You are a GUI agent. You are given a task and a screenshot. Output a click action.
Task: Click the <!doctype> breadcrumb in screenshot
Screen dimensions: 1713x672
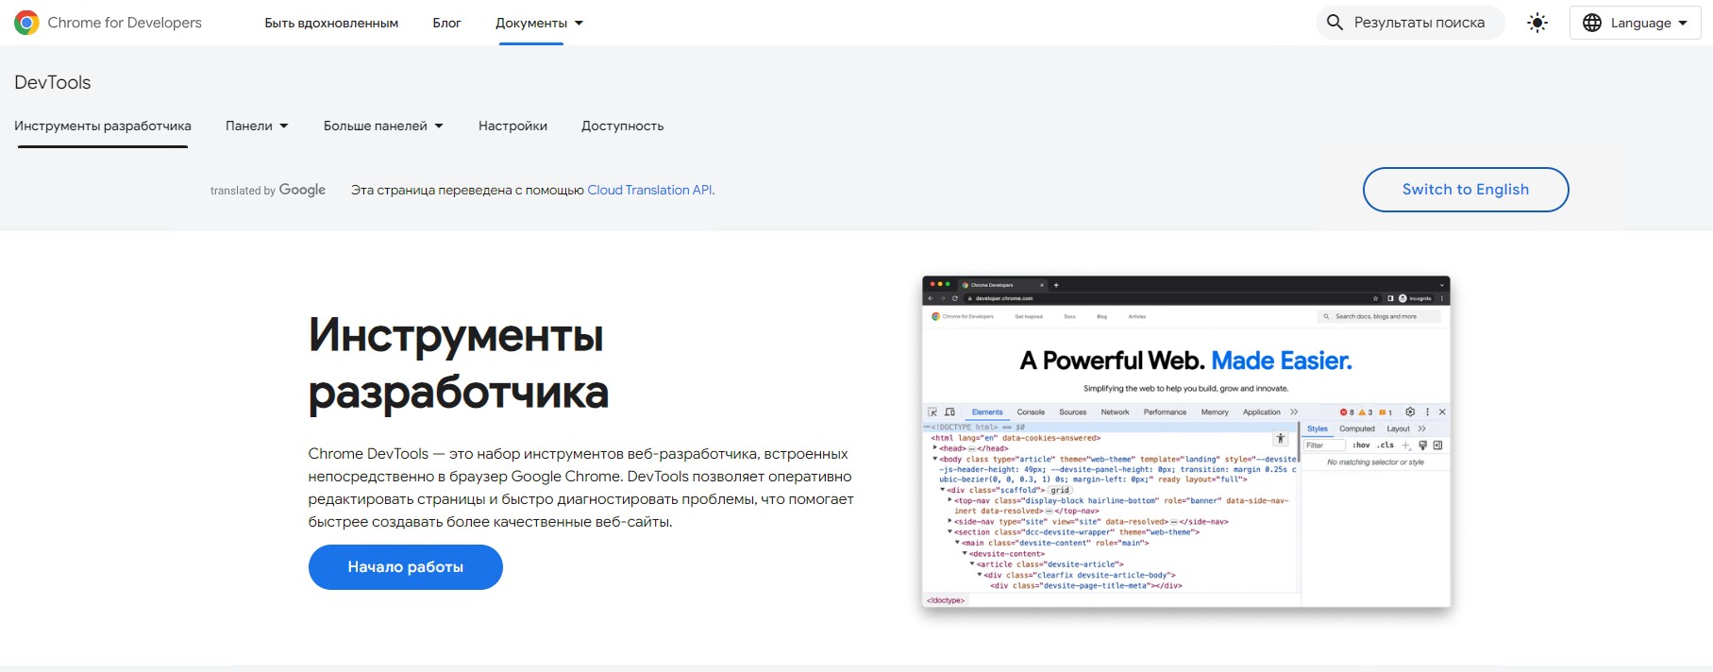point(946,600)
